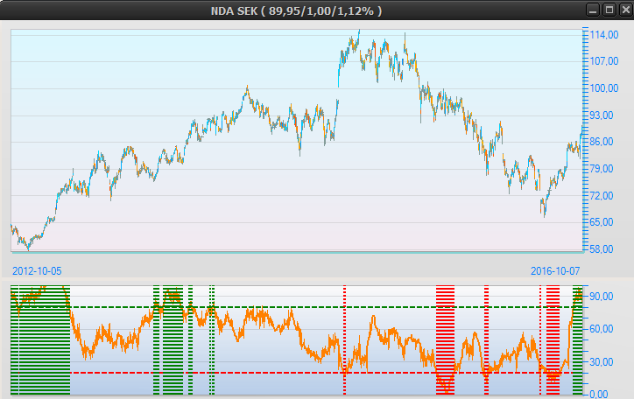
Task: Click the widest red oversold band in indicator
Action: (445, 340)
